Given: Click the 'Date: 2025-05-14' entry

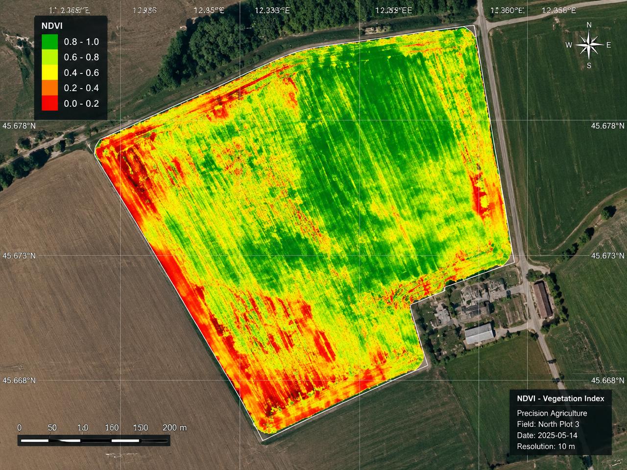Looking at the screenshot, I should click(547, 435).
